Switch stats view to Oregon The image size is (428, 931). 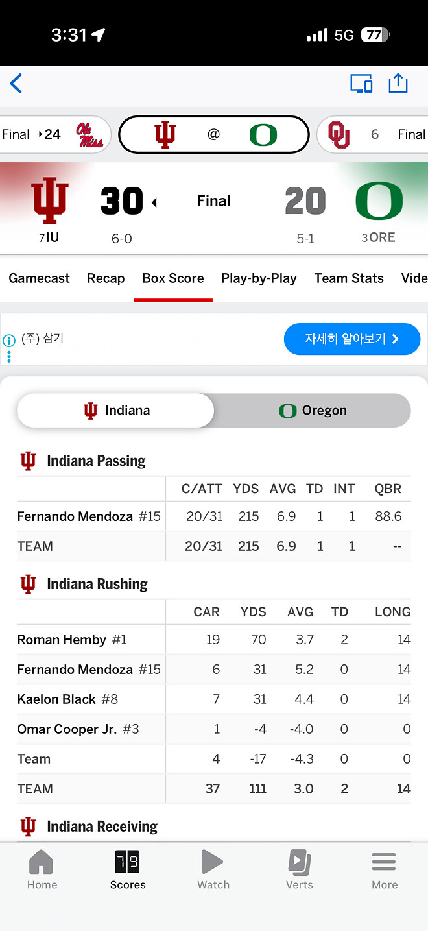315,410
